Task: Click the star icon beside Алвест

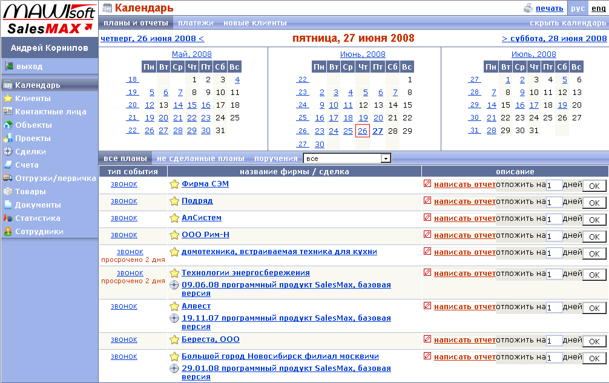Action: (174, 306)
